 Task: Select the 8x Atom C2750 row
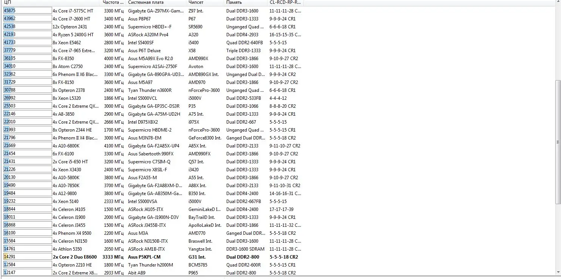pos(152,67)
